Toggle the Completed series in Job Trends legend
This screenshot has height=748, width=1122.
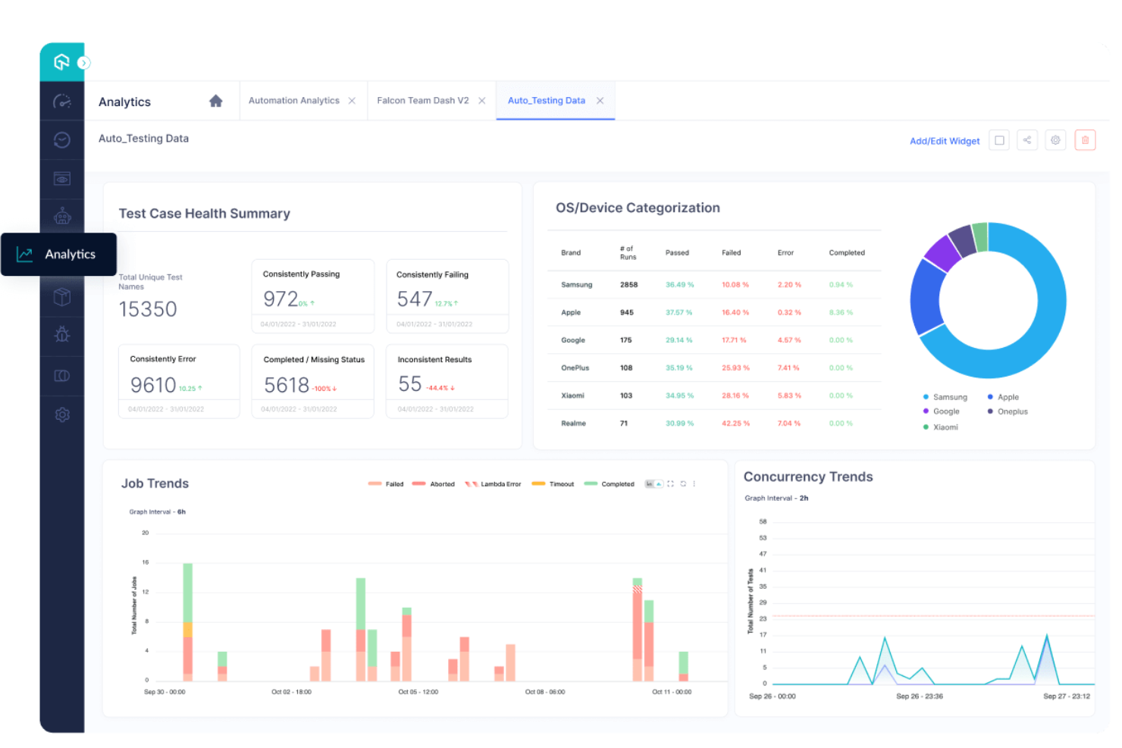pyautogui.click(x=609, y=484)
